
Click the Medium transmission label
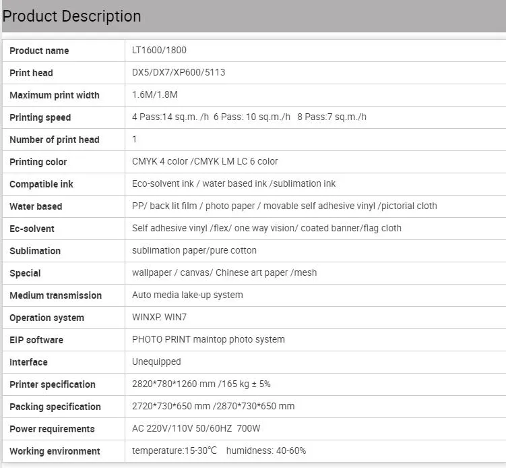click(55, 295)
